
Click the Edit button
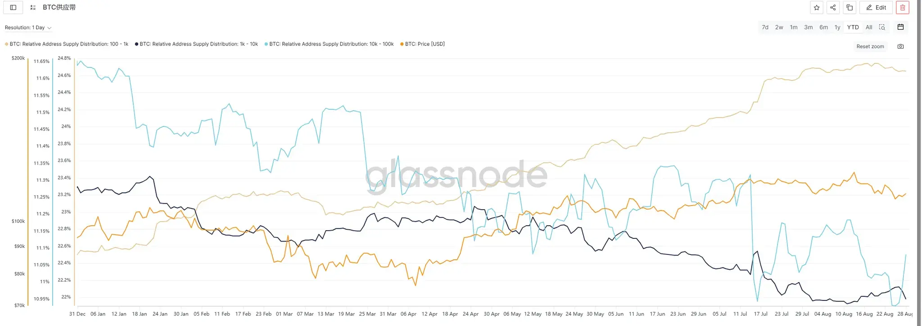click(876, 8)
